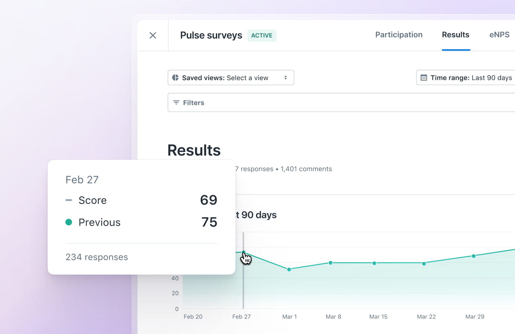Click the '1,401 comments' text
The height and width of the screenshot is (334, 515).
(x=306, y=169)
